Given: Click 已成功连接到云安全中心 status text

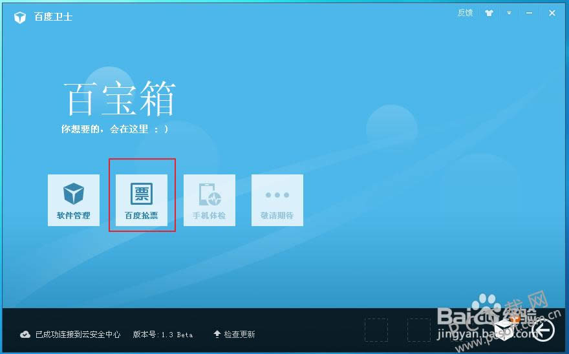Looking at the screenshot, I should [x=78, y=334].
